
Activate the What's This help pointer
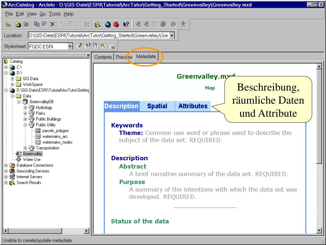pyautogui.click(x=126, y=25)
